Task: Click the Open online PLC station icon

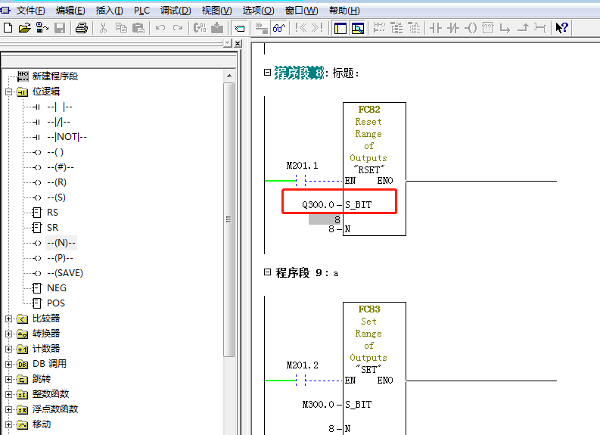Action: tap(42, 28)
